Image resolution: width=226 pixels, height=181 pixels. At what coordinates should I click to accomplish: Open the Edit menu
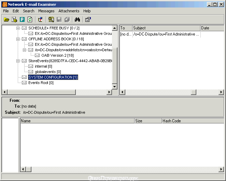click(x=16, y=11)
